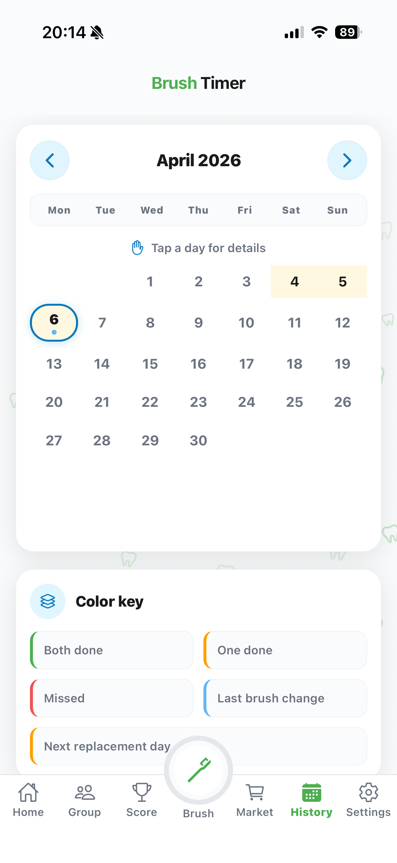Select the Sun column header
This screenshot has width=397, height=863.
(337, 210)
